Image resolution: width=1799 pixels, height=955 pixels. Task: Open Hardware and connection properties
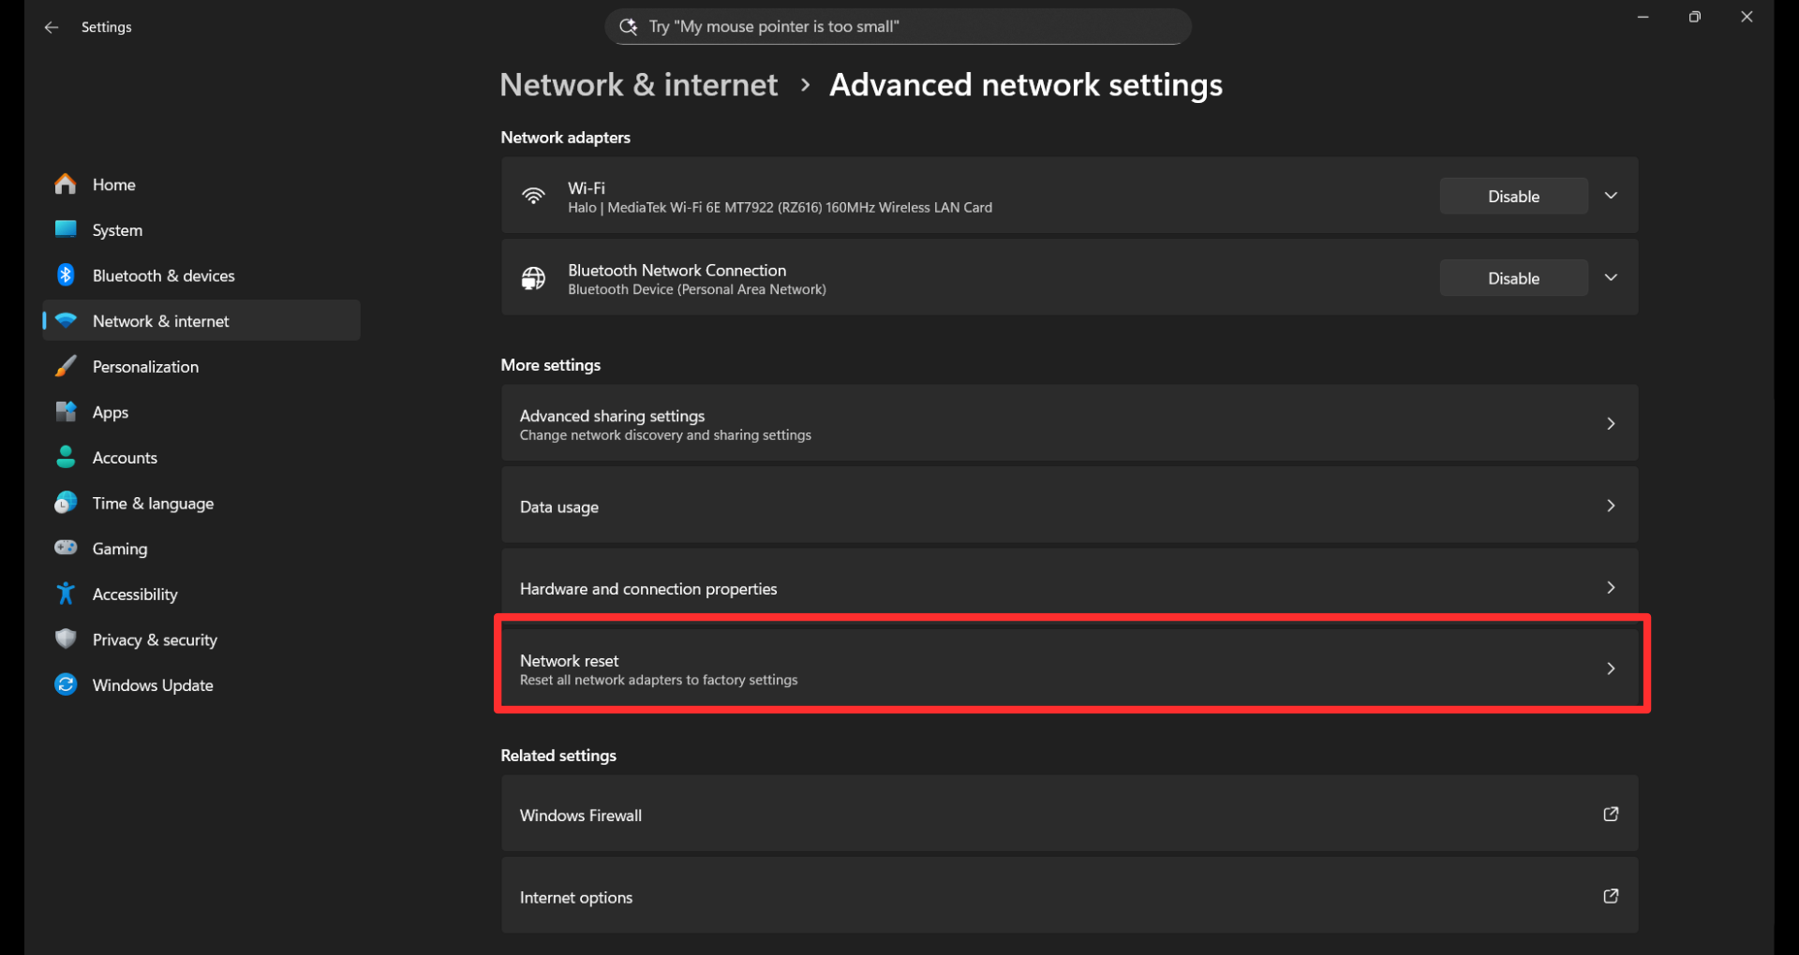(1068, 588)
